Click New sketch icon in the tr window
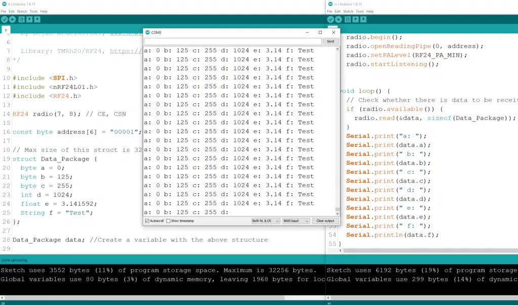Screen dimensions: 518x305 [x=21, y=19]
